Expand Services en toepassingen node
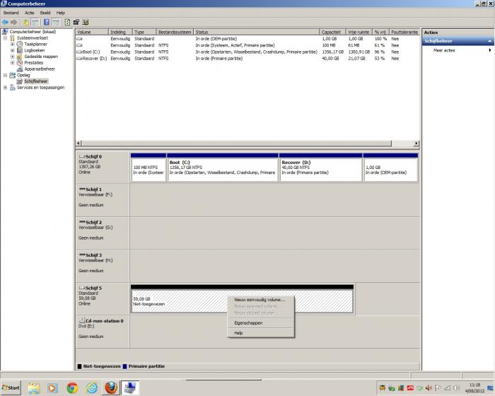Viewport: 495px width, 396px height. (x=6, y=88)
